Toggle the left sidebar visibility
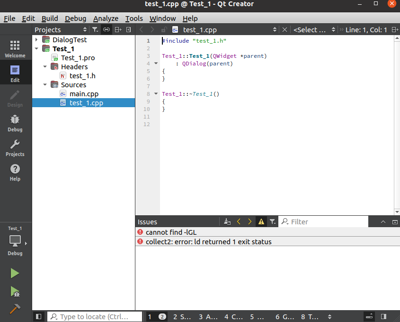400x322 pixels. tap(38, 316)
